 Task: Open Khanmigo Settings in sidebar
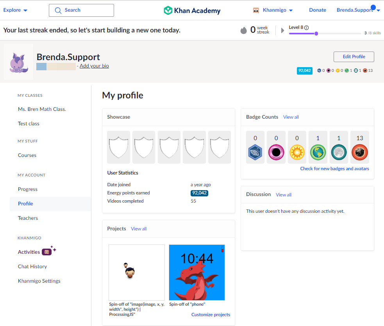(39, 281)
